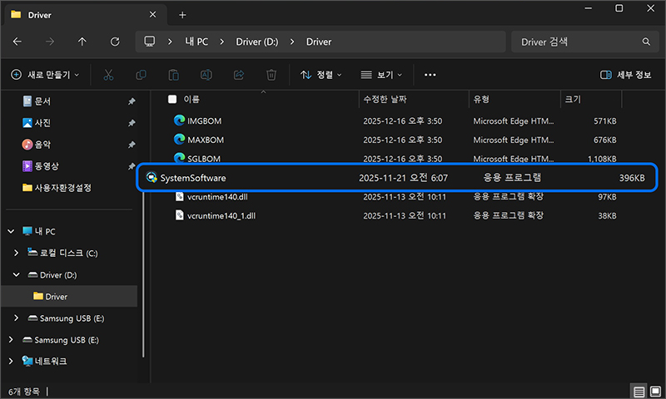Image resolution: width=666 pixels, height=399 pixels.
Task: Open the chevron after 내 PC in the address bar
Action: [221, 42]
